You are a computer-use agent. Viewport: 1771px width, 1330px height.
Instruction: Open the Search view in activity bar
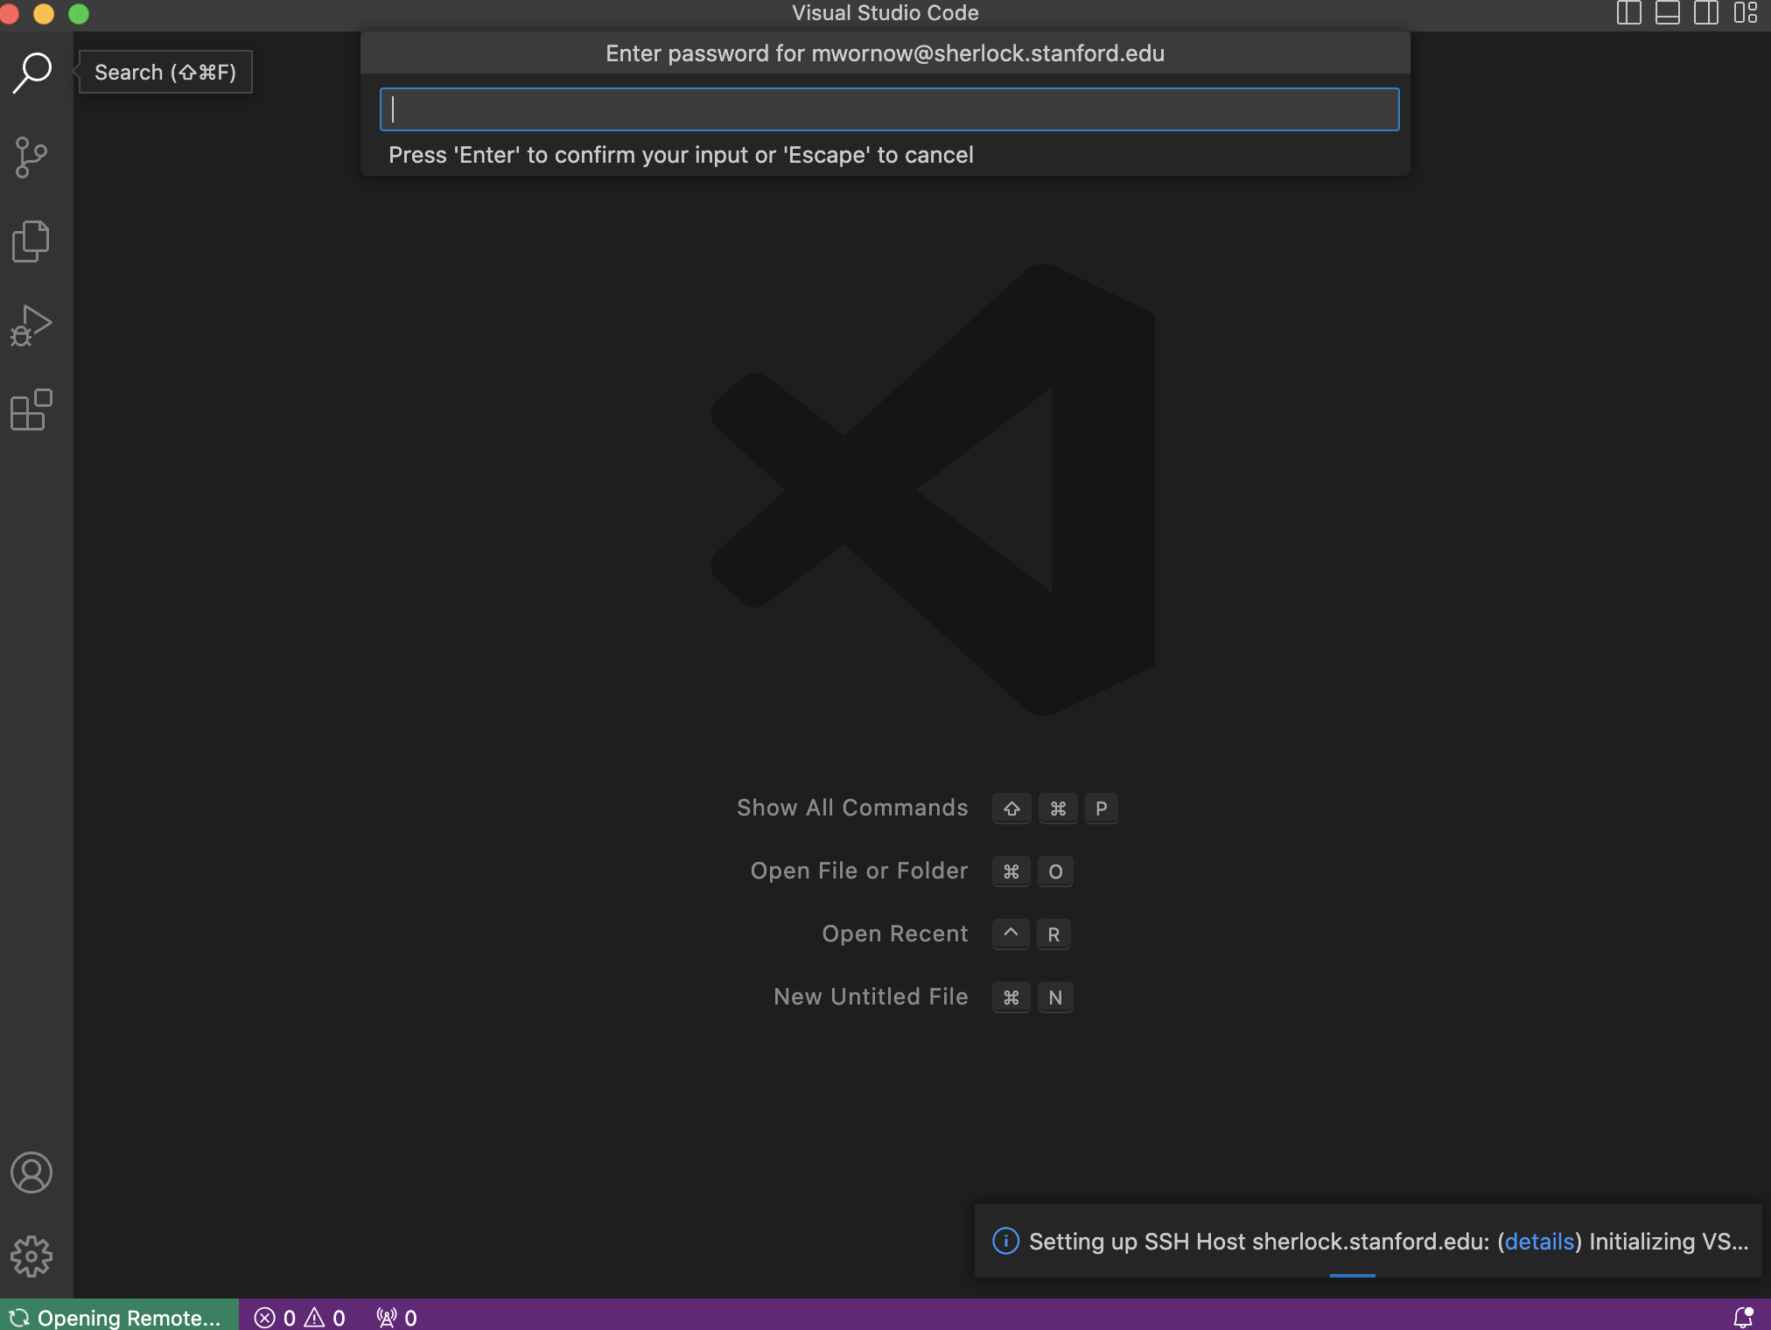(x=32, y=73)
